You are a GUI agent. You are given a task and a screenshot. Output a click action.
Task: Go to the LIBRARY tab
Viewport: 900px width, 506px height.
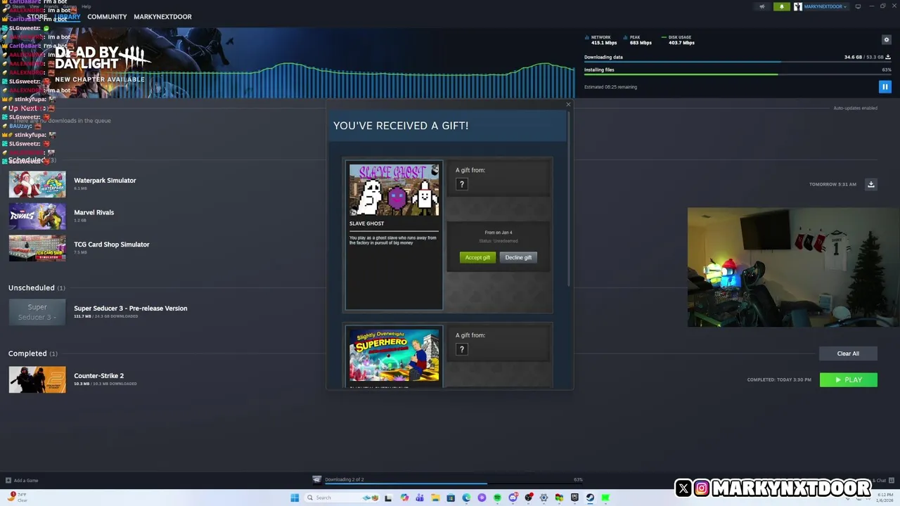click(x=67, y=17)
